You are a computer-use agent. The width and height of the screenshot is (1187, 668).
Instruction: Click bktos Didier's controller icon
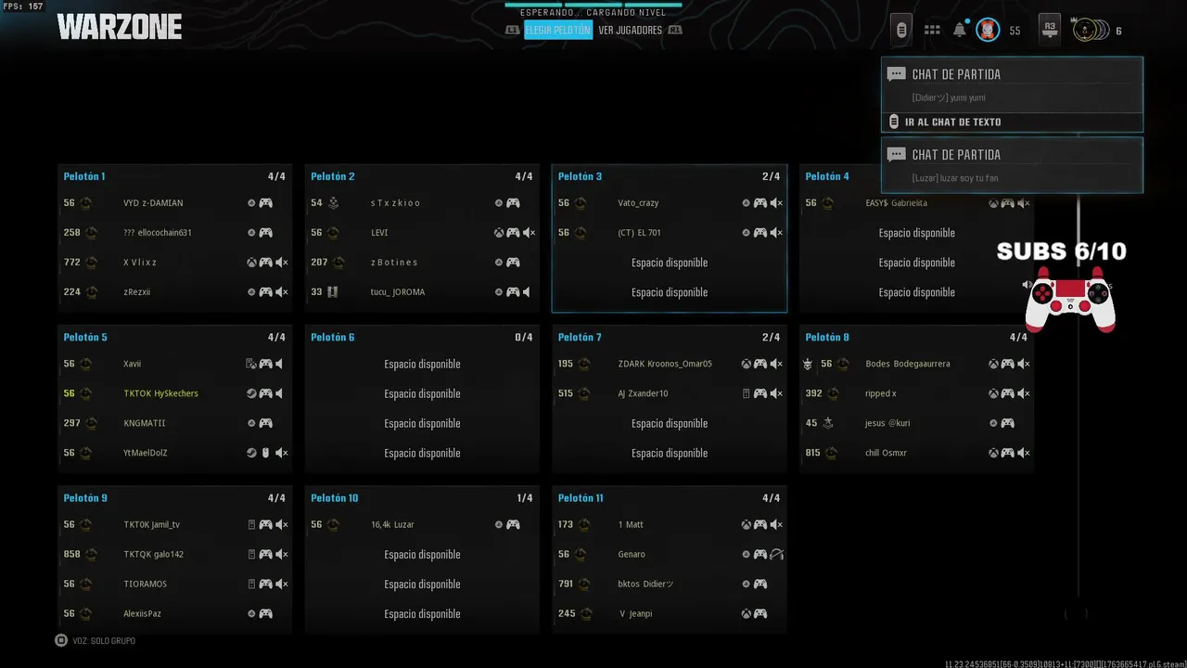760,584
